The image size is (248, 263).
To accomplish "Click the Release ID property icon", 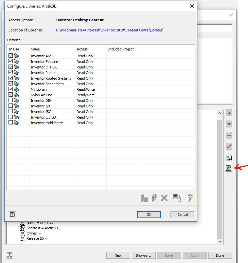I will click(23, 238).
